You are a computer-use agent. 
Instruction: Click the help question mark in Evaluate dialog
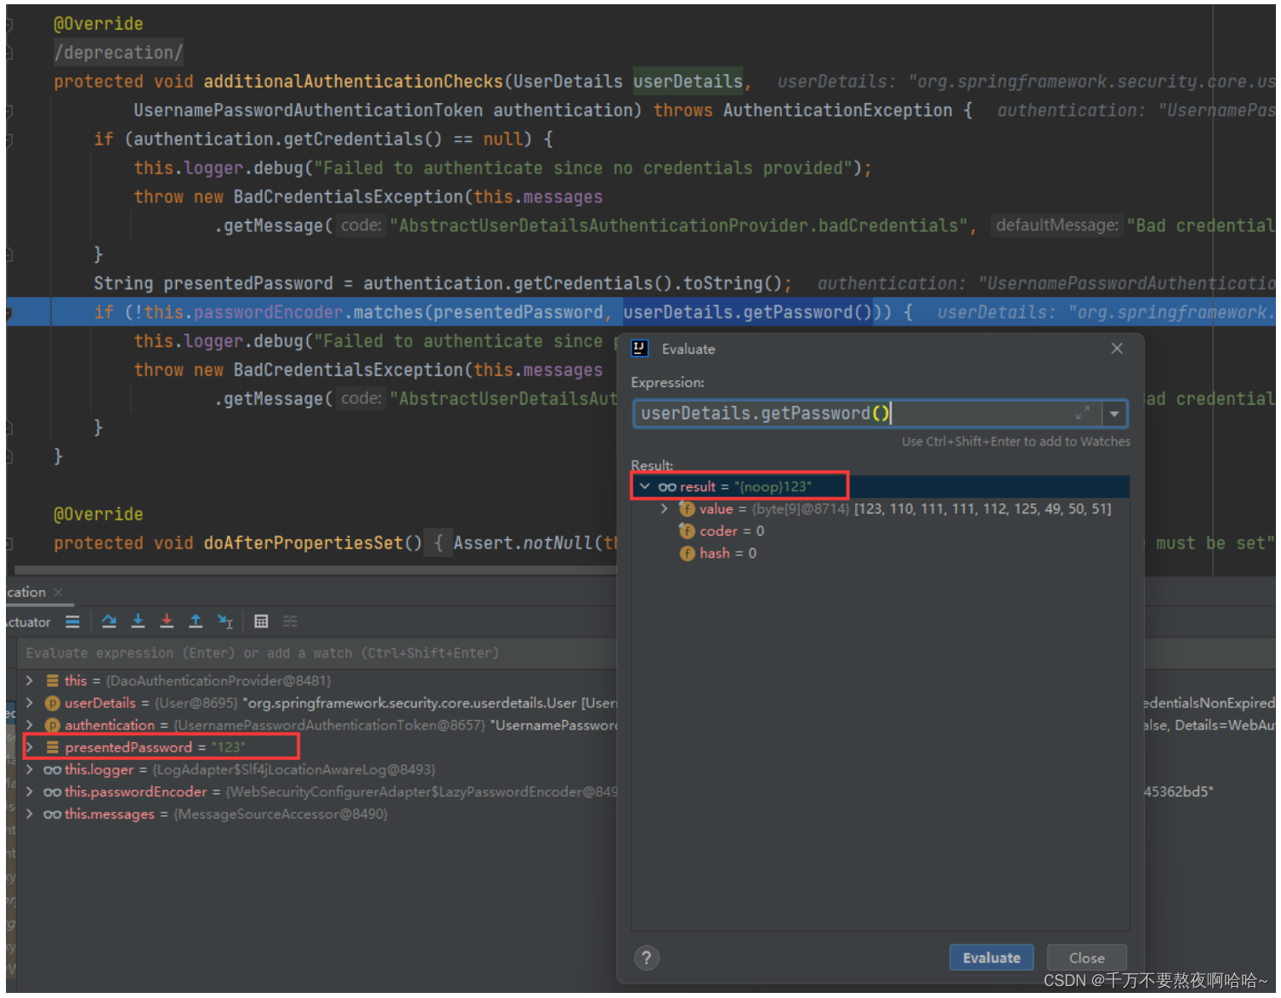coord(646,958)
